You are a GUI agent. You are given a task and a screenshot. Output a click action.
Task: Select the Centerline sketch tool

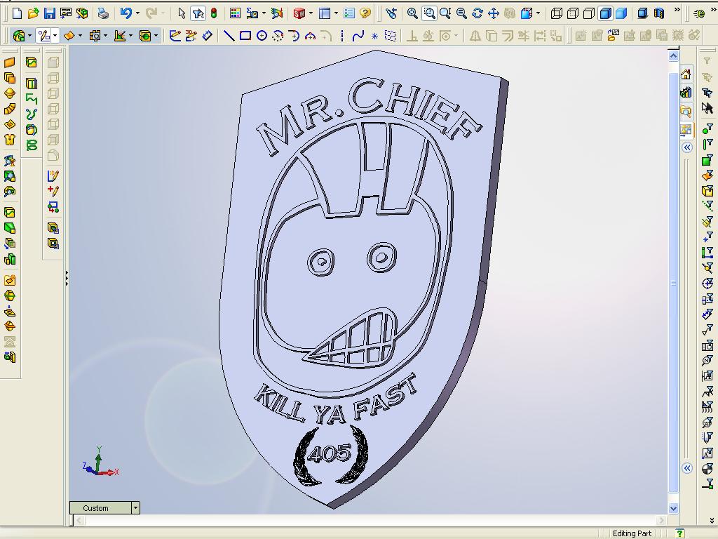coord(342,35)
